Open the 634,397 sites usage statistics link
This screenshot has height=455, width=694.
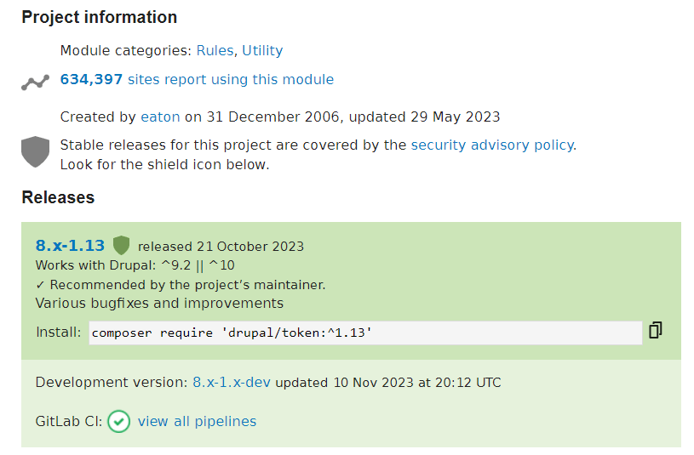[x=197, y=80]
